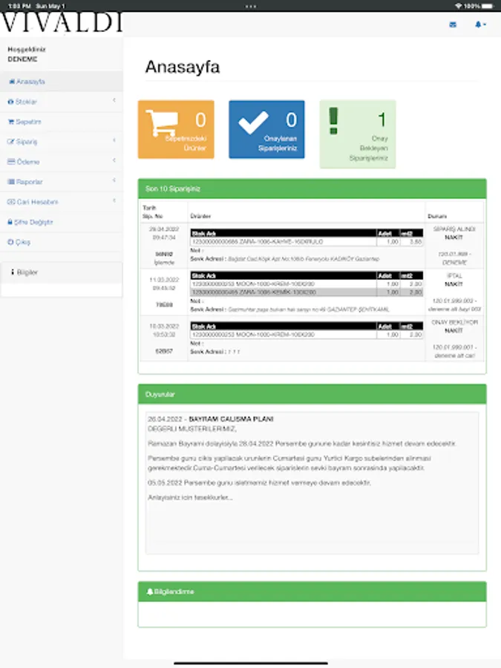501x668 pixels.
Task: Expand the Ödeme chevron arrow
Action: pyautogui.click(x=114, y=160)
